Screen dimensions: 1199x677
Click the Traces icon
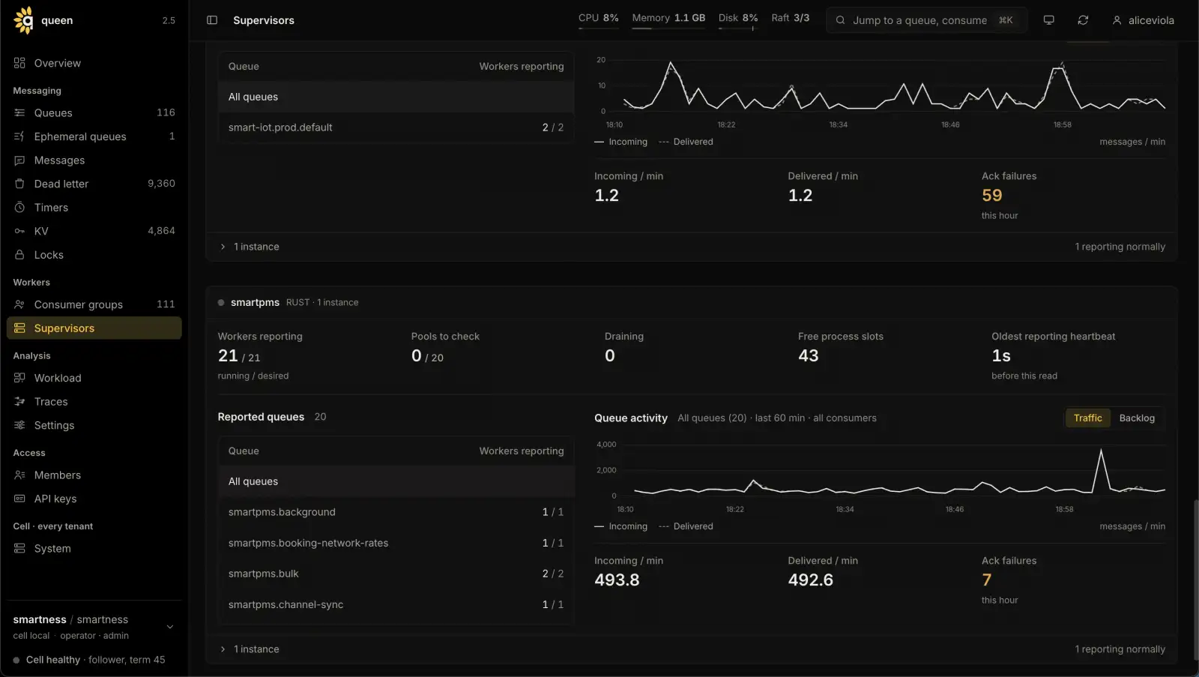click(19, 402)
